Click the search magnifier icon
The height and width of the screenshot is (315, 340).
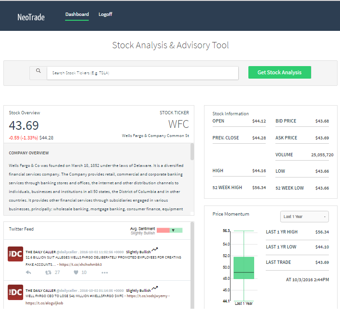tap(39, 71)
